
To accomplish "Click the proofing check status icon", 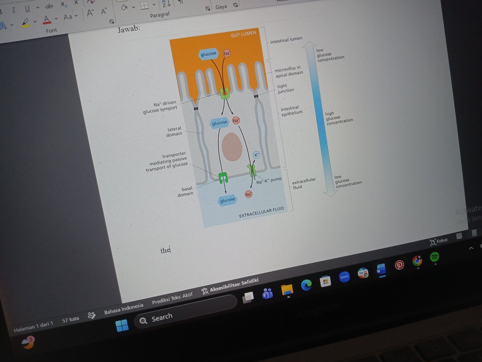I will pyautogui.click(x=92, y=315).
